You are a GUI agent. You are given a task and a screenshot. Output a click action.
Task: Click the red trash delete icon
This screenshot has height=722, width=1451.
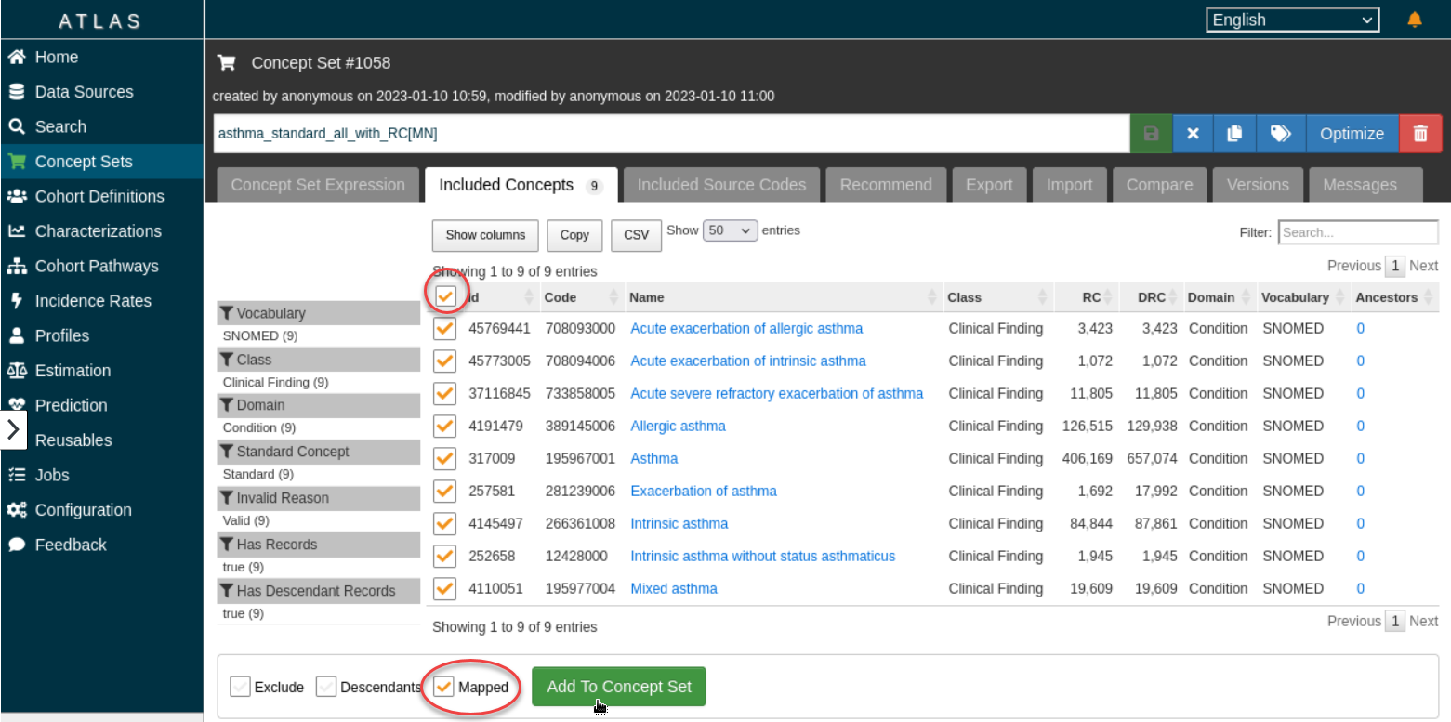point(1420,134)
